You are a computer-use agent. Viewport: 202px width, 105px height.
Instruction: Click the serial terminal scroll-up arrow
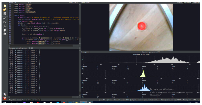click(80, 50)
